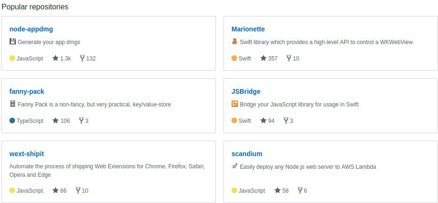Viewport: 438px width, 203px height.
Task: Click the star icon on fanny-pack
Action: click(x=56, y=120)
